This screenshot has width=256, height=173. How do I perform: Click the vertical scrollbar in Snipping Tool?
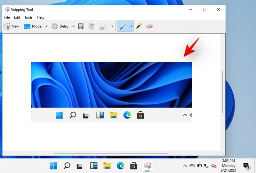[223, 91]
